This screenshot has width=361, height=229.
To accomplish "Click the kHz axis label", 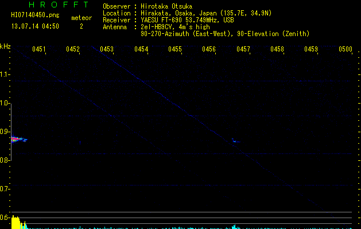I will pos(5,46).
